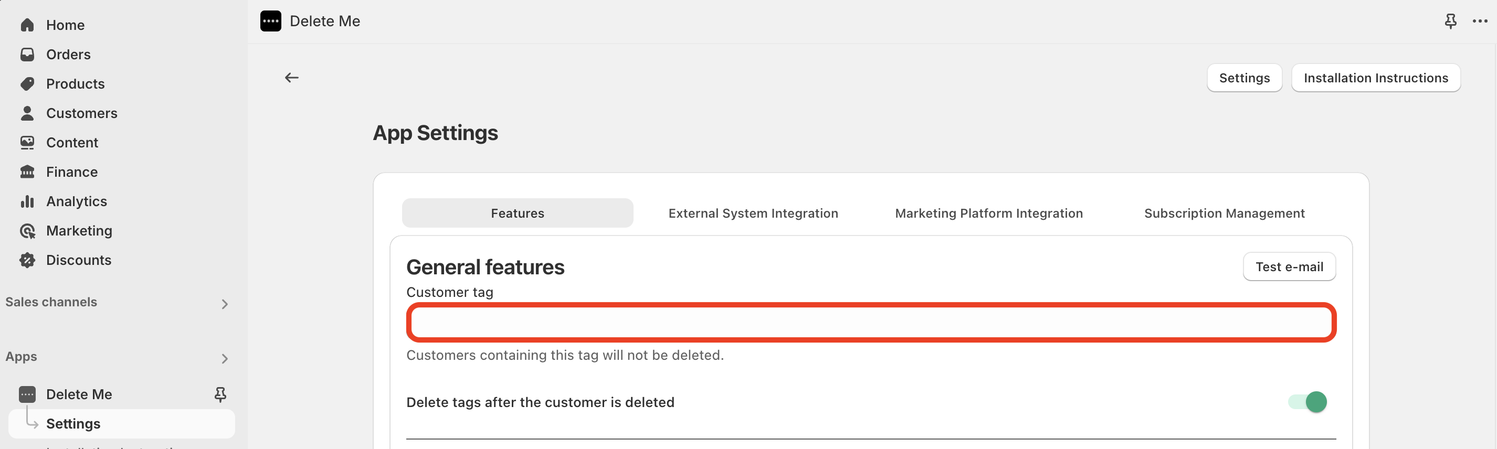Open Subscription Management tab
The image size is (1497, 449).
1224,213
